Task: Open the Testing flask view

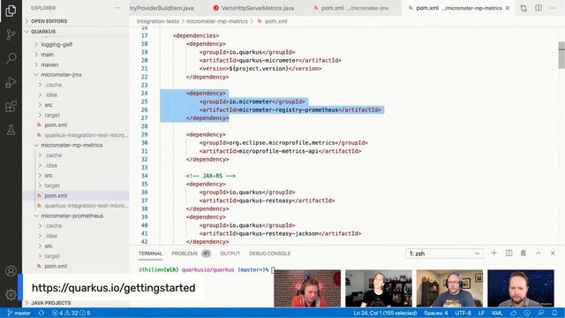Action: pyautogui.click(x=11, y=130)
